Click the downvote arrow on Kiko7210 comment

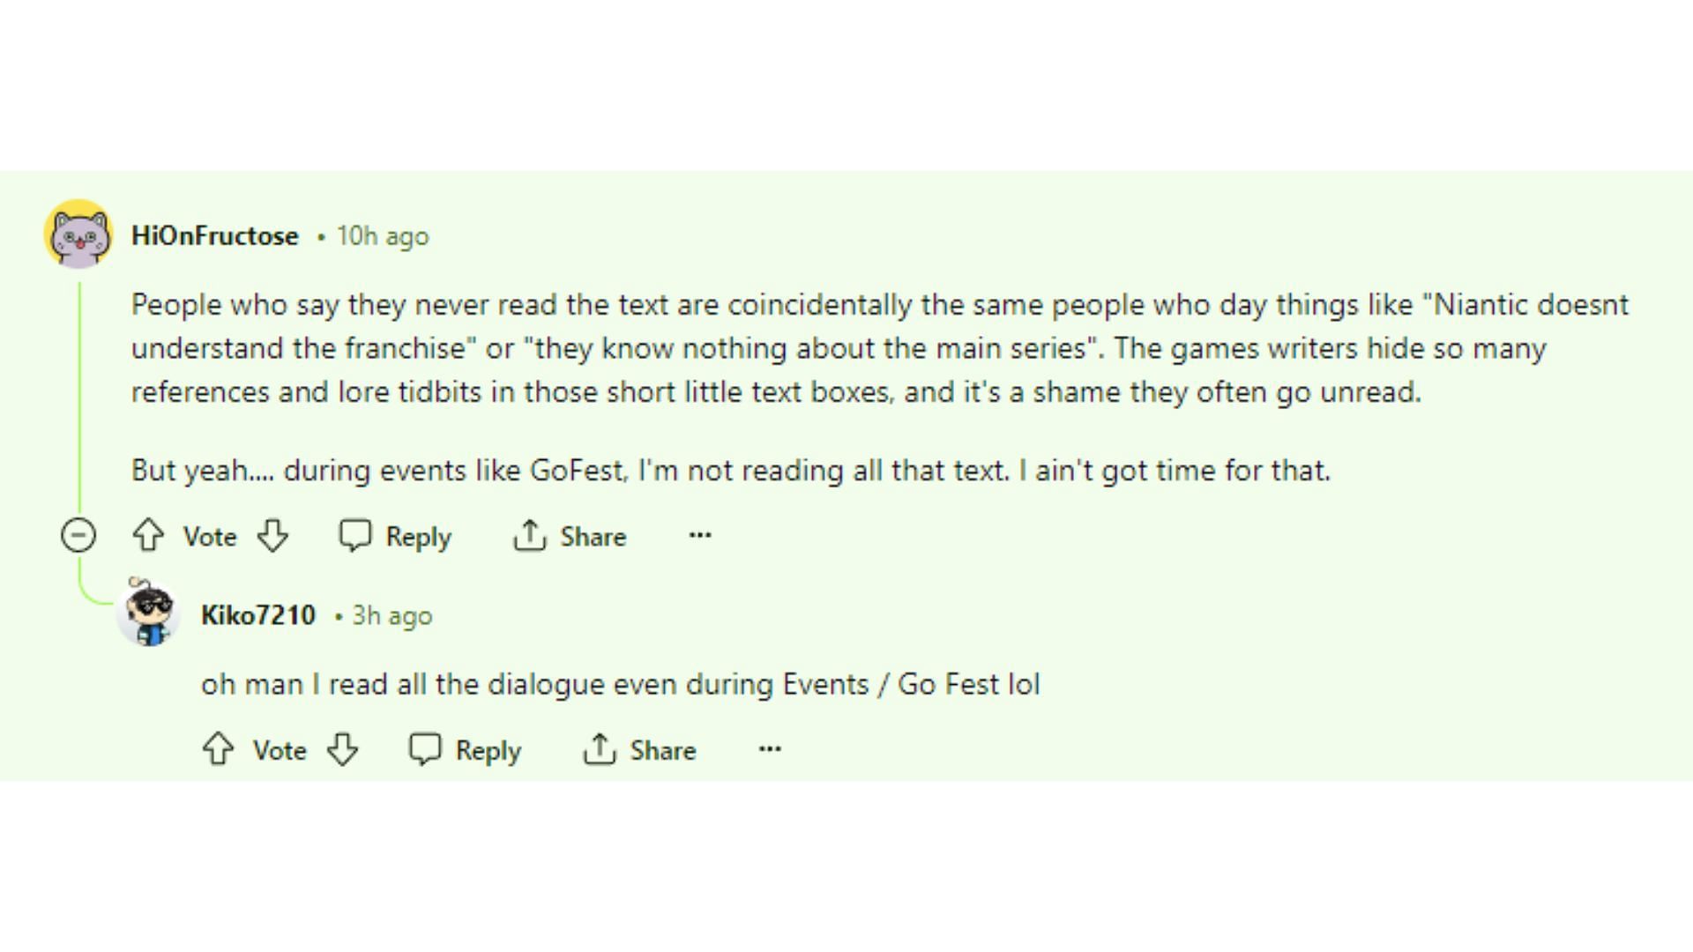[342, 750]
